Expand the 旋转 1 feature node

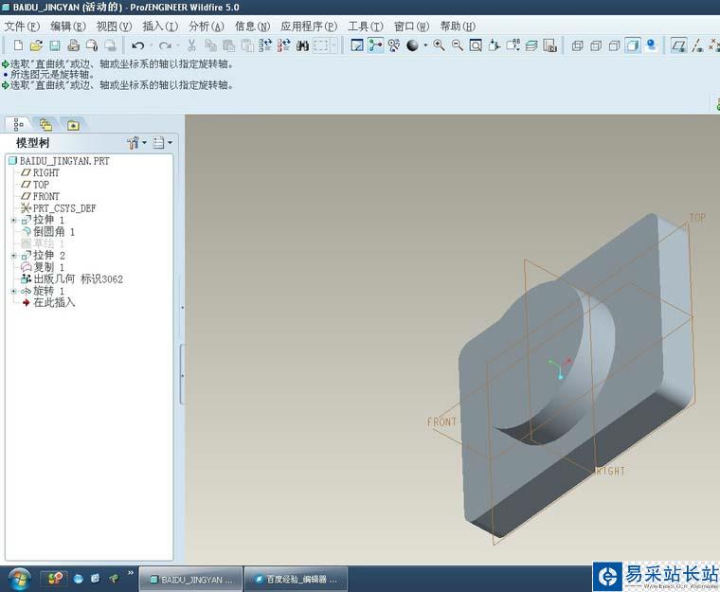click(x=13, y=291)
